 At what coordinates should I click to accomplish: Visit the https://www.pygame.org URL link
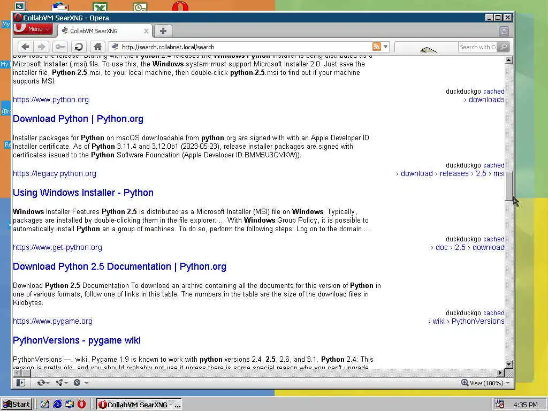coord(53,321)
